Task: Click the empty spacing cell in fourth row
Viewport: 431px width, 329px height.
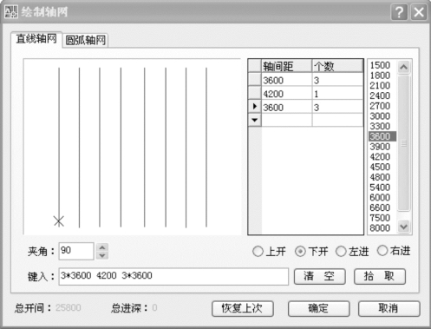Action: [x=286, y=120]
